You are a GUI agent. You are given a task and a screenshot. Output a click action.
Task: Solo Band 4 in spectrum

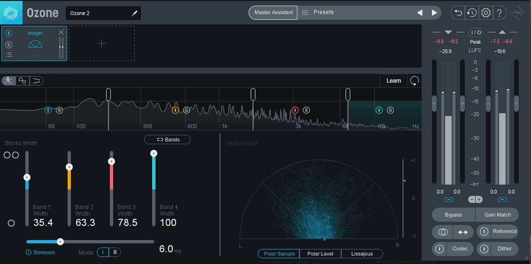(390, 110)
